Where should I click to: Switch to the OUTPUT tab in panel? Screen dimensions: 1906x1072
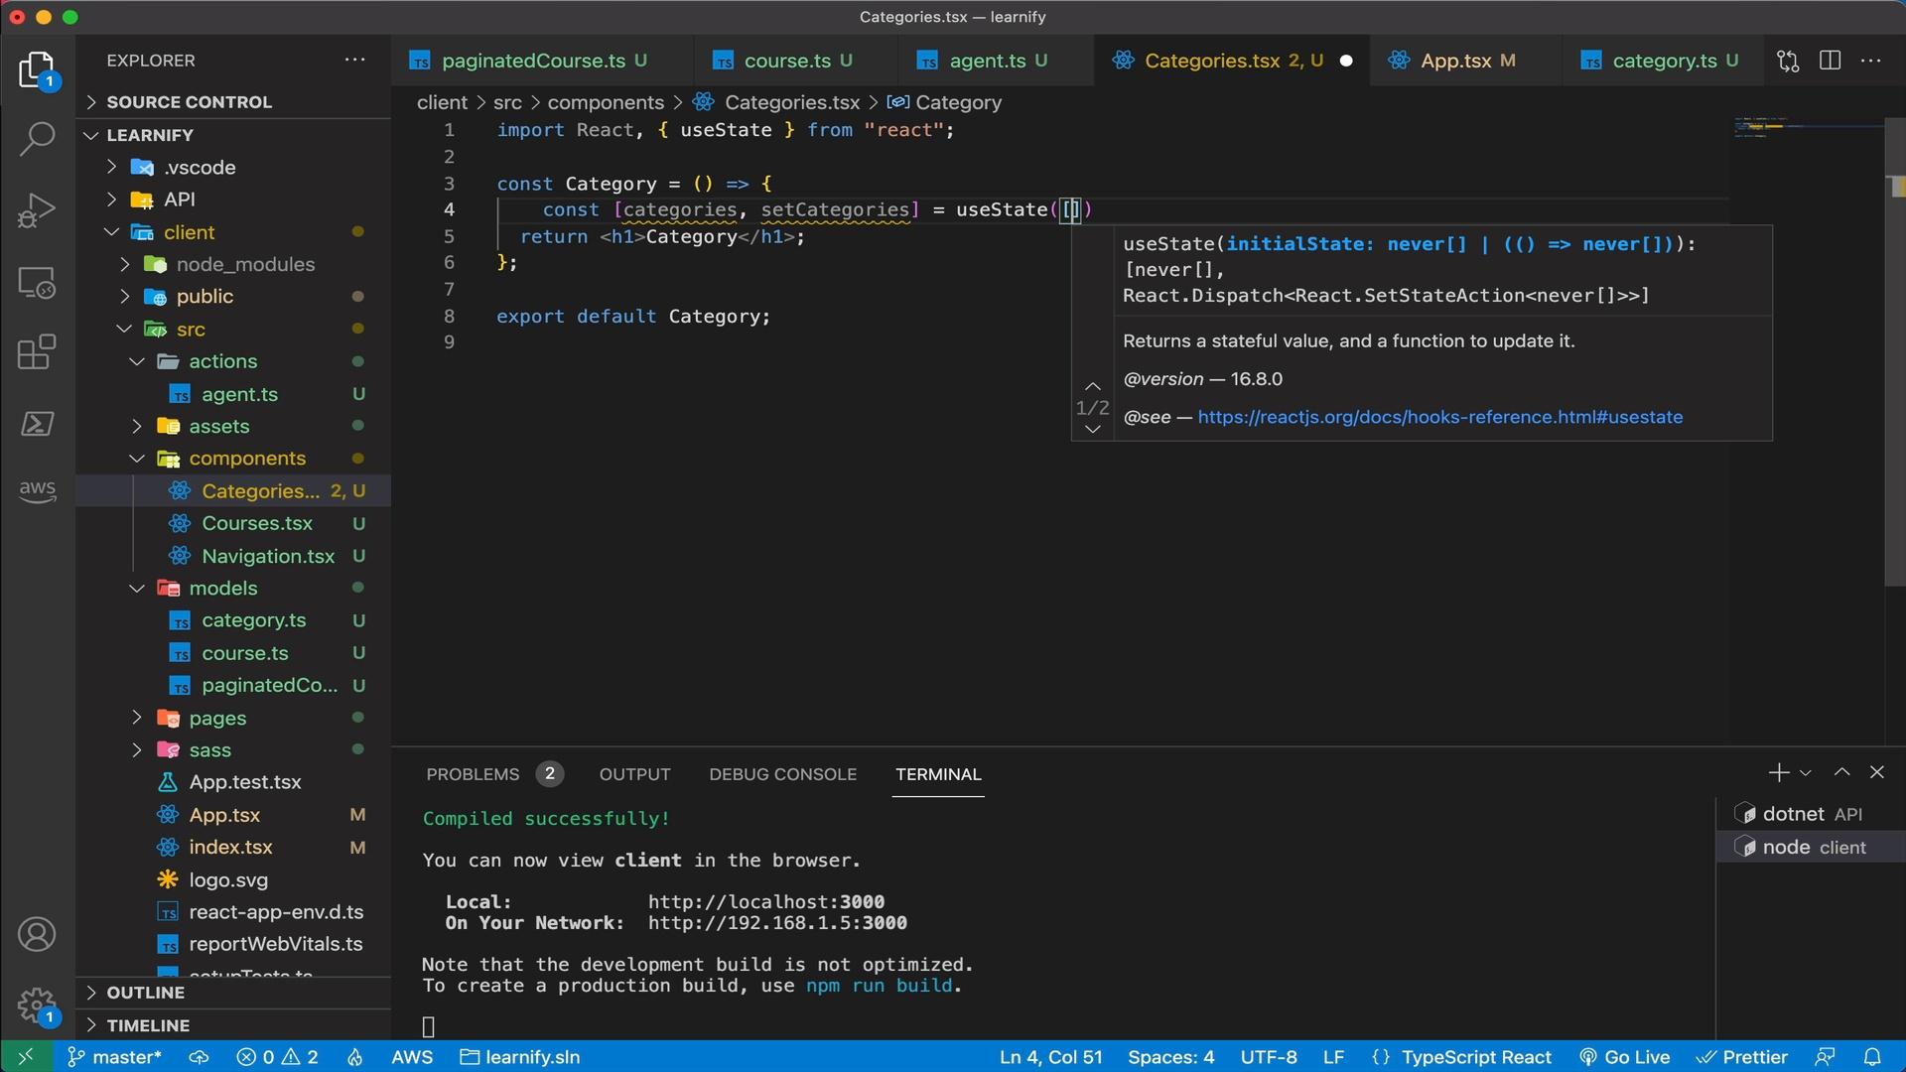click(635, 773)
